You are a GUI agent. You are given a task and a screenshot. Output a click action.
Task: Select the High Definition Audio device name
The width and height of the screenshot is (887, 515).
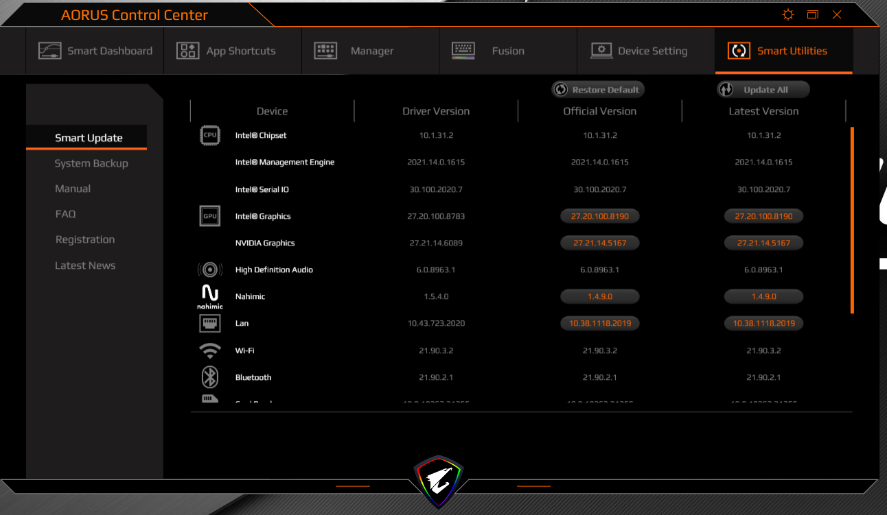click(274, 270)
